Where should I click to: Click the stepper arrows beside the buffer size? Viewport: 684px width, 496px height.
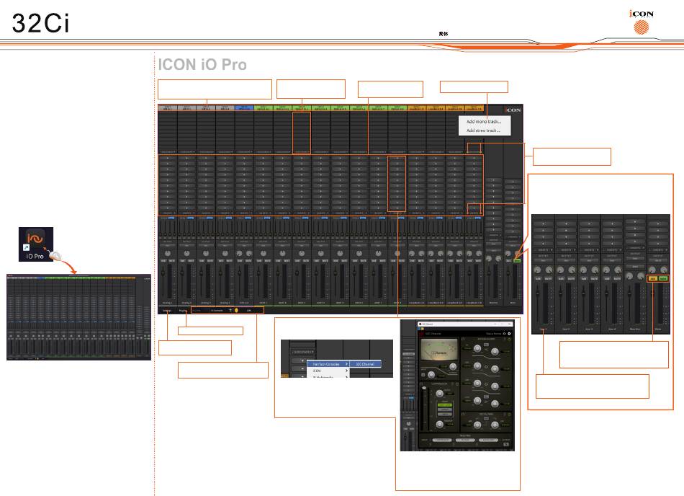click(230, 311)
